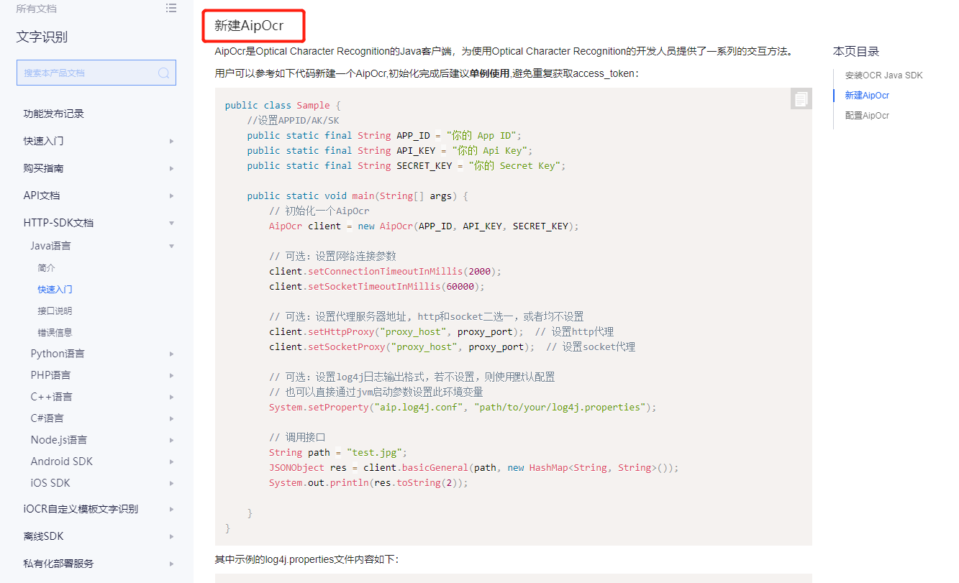Expand the Node.js语言 subsection arrow

[171, 440]
